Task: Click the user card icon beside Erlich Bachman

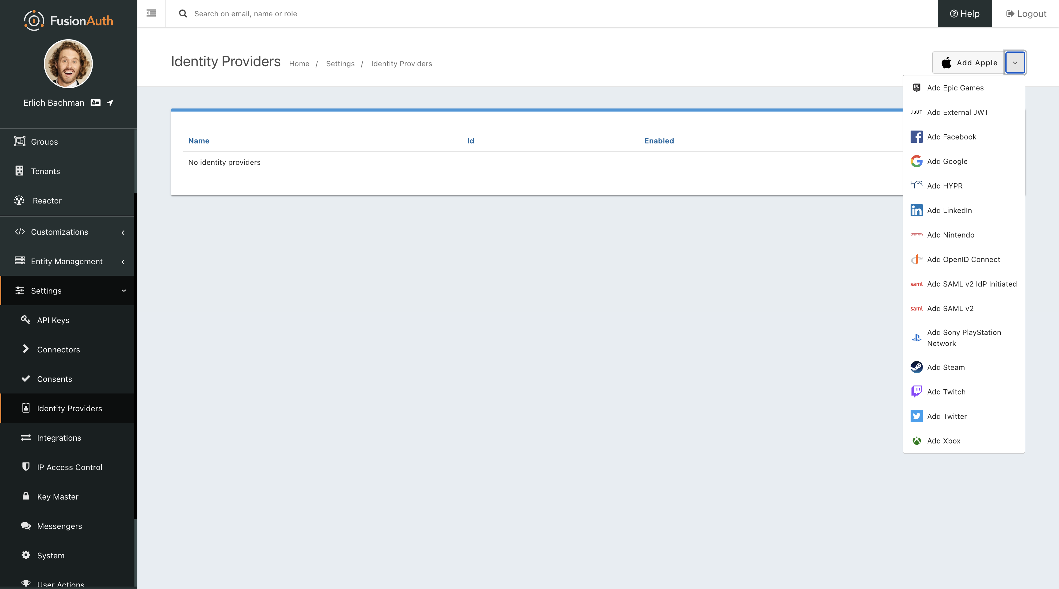Action: coord(95,103)
